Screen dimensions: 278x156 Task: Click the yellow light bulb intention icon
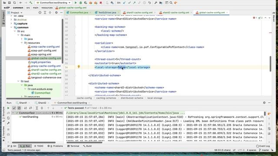point(79,67)
